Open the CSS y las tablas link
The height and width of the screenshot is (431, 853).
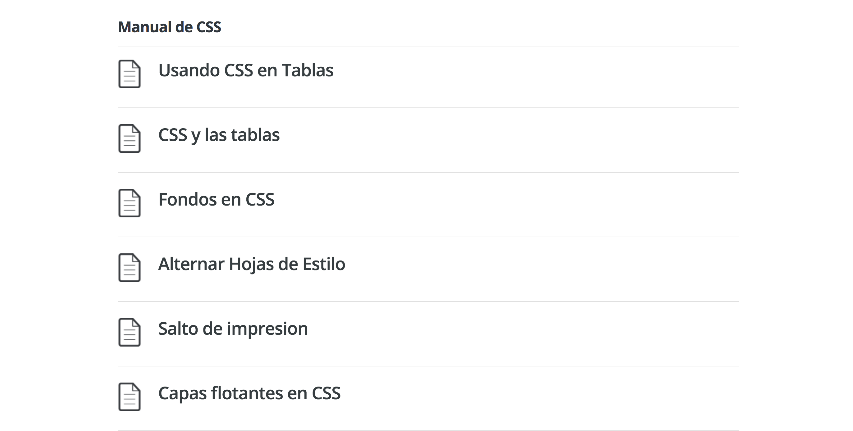tap(219, 135)
